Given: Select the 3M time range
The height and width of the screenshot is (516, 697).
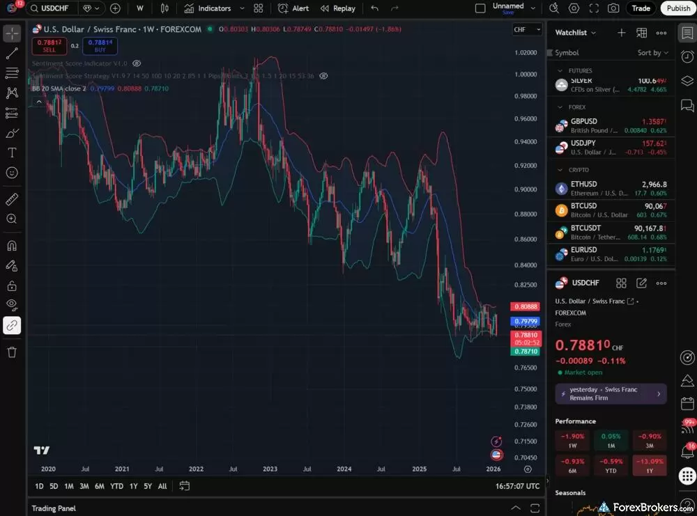Looking at the screenshot, I should [84, 487].
